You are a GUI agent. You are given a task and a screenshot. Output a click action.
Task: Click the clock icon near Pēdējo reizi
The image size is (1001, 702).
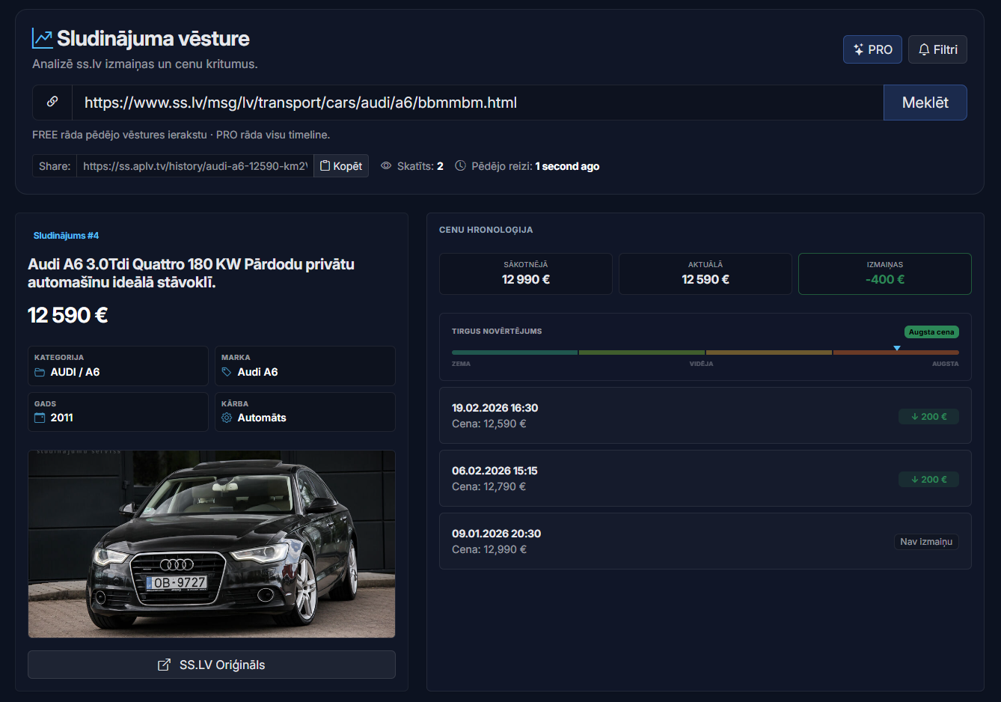[x=460, y=166]
